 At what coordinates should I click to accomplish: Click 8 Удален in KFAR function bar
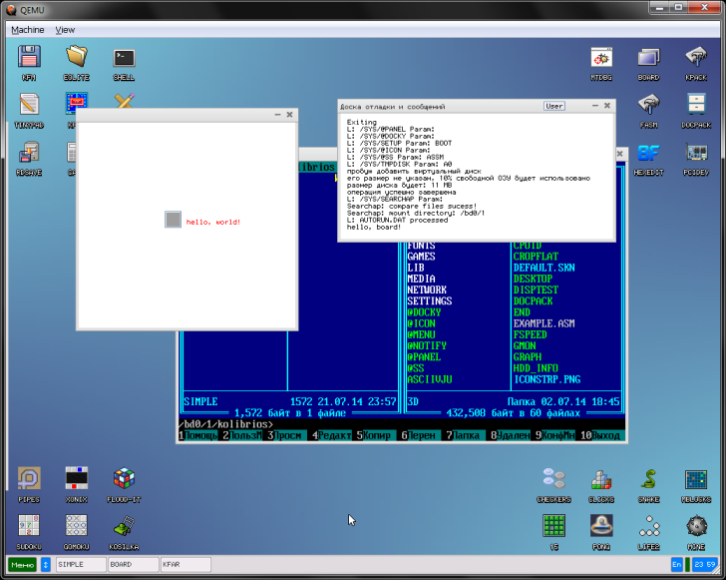coord(511,435)
